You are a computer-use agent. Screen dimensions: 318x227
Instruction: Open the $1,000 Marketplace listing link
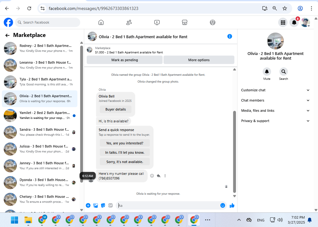pos(129,52)
